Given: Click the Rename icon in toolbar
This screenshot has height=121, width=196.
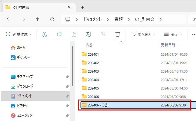Looking at the screenshot, I should (88, 34).
